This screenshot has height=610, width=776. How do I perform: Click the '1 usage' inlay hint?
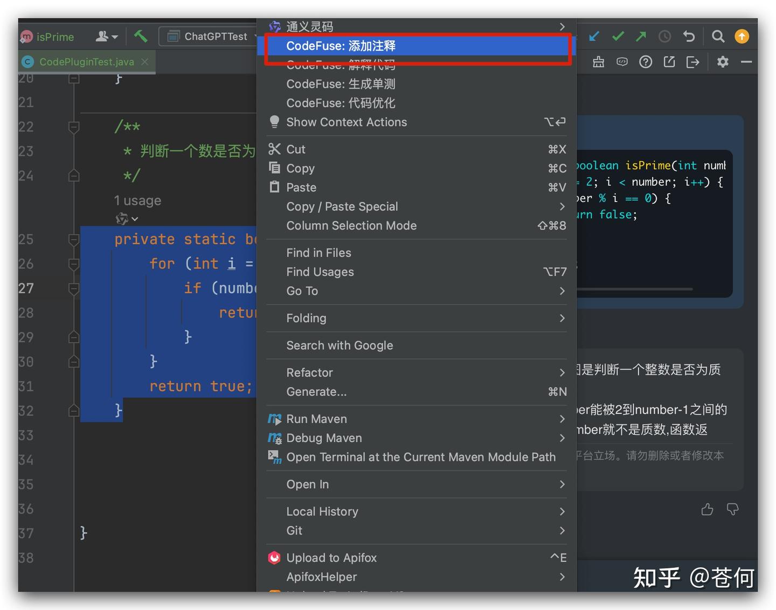pyautogui.click(x=137, y=200)
